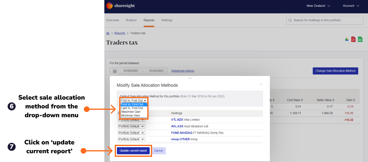Export report to Google Sheets icon
368x162 pixels.
[x=360, y=39]
